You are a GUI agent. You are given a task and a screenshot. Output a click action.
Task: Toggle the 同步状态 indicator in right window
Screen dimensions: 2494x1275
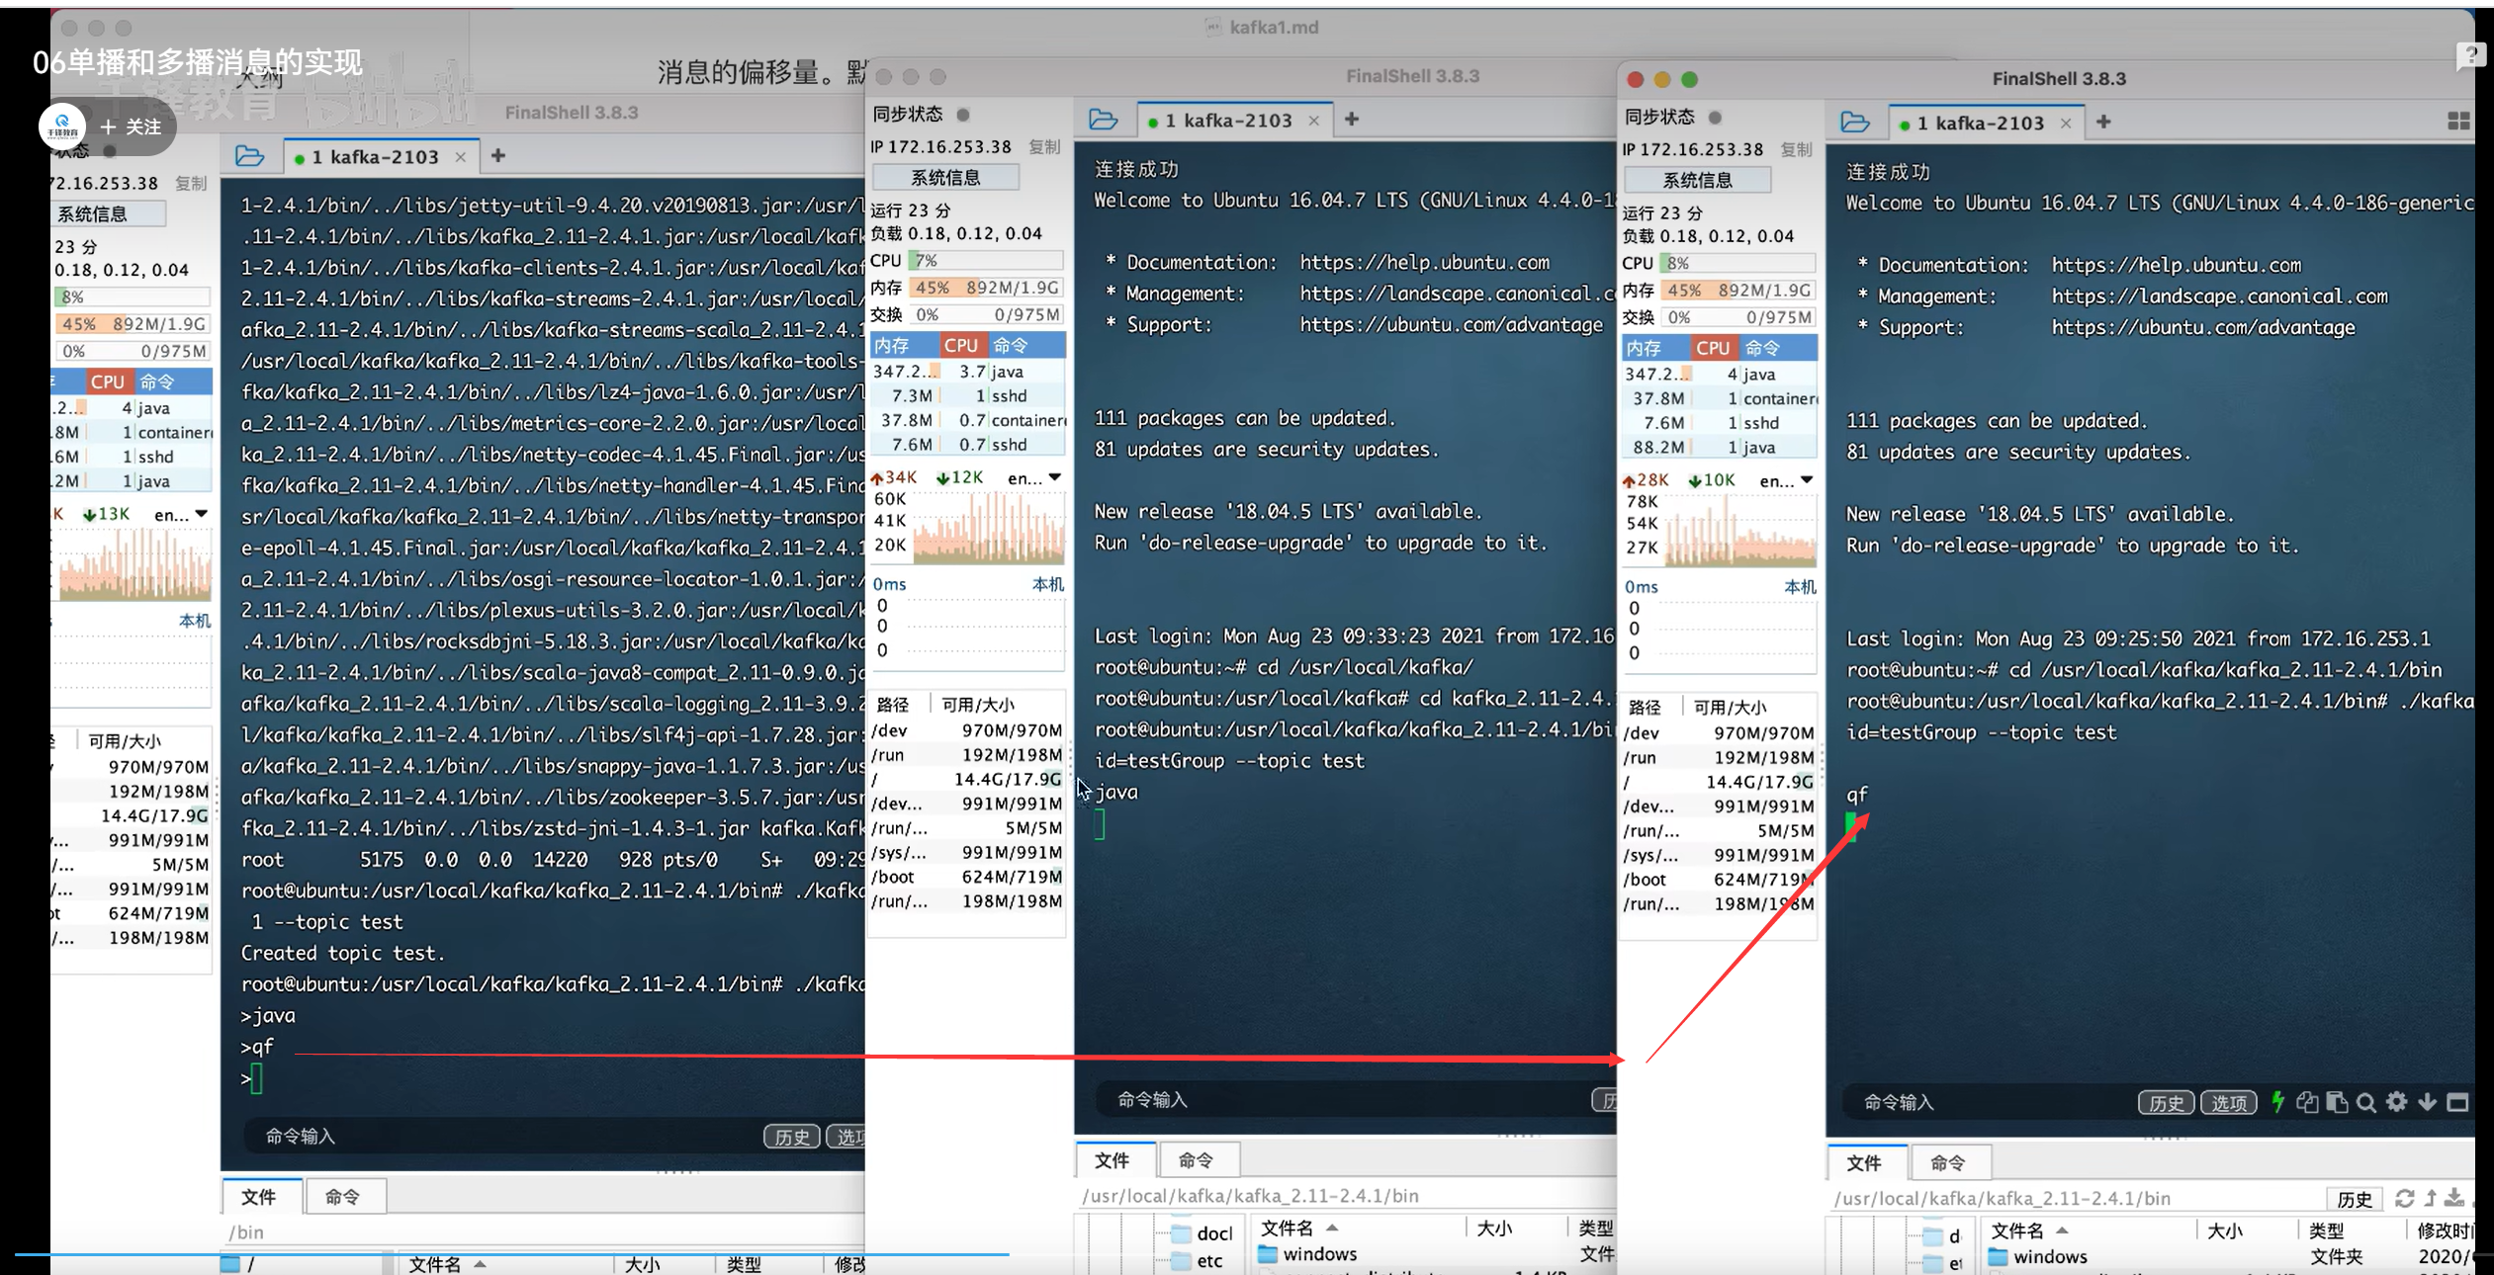point(1715,117)
